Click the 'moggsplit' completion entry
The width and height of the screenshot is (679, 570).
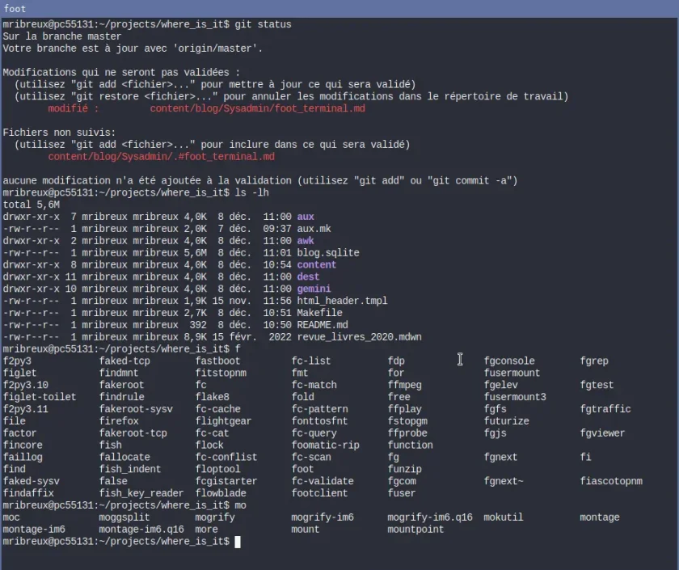[x=124, y=517]
